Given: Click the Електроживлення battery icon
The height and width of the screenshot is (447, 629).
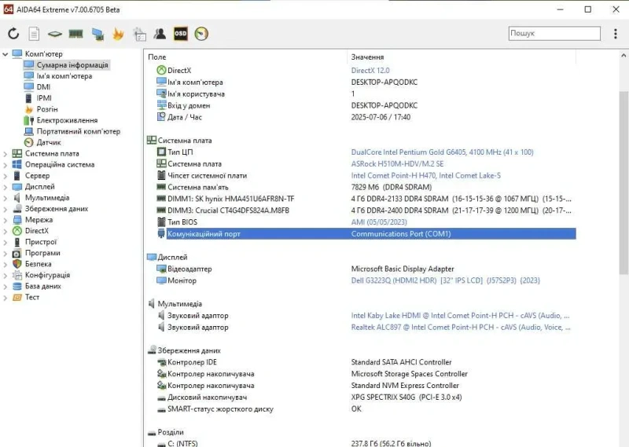Looking at the screenshot, I should pos(29,120).
